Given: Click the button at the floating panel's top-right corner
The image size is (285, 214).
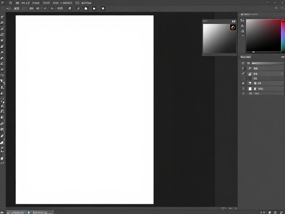Looking at the screenshot, I should click(x=233, y=21).
